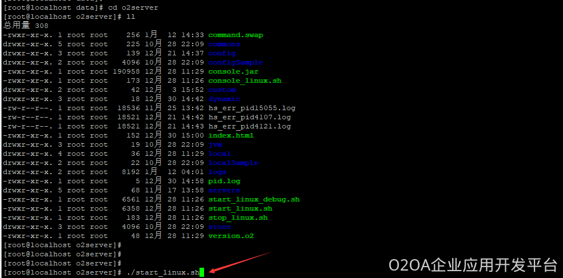
Task: Click hs_err_pid4107.log file name
Action: coord(250,117)
